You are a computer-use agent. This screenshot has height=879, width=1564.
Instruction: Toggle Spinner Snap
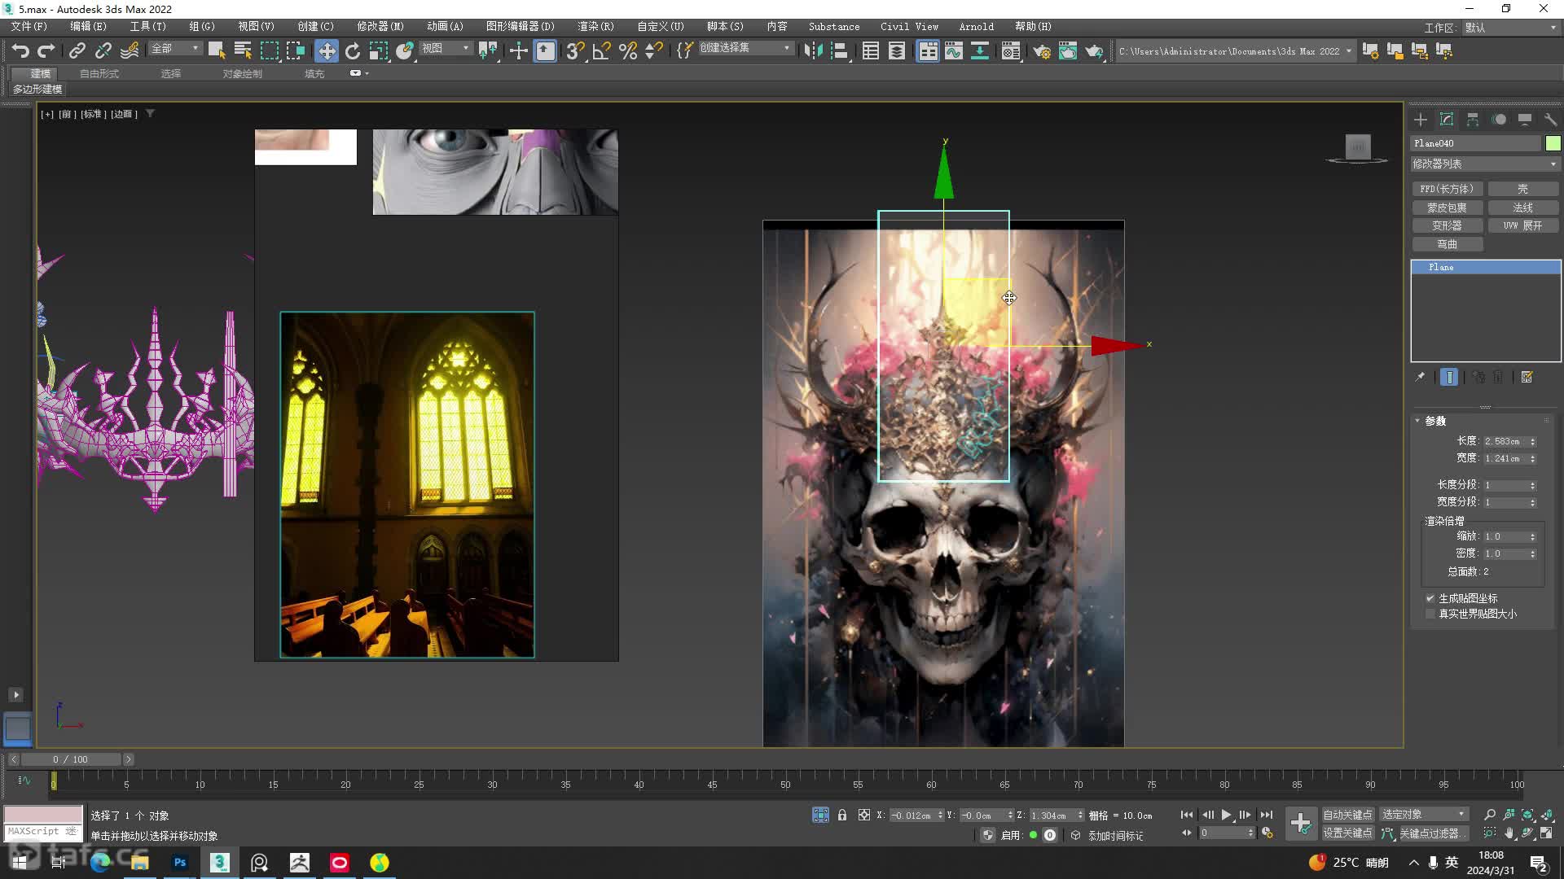(653, 50)
